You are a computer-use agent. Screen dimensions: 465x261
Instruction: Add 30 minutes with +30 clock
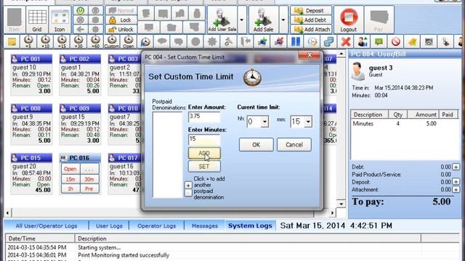(78, 42)
